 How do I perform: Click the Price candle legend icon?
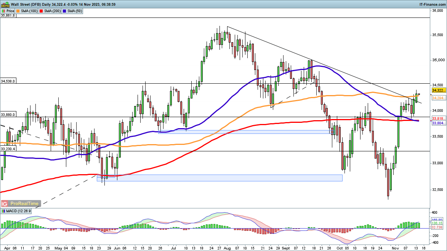[3, 11]
